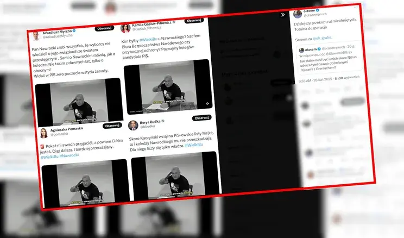Open Arkadiusz Myrcha's profile avatar
This screenshot has height=238, width=404.
[36, 36]
